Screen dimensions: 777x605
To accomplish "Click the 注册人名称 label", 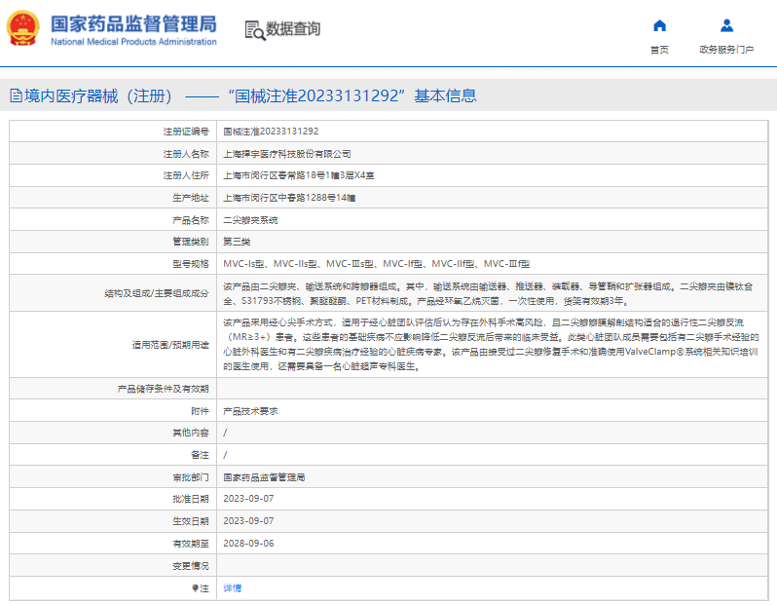I will [x=186, y=154].
